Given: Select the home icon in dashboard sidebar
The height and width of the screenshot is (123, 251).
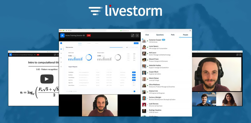Looking at the screenshot, I should (x=61, y=49).
